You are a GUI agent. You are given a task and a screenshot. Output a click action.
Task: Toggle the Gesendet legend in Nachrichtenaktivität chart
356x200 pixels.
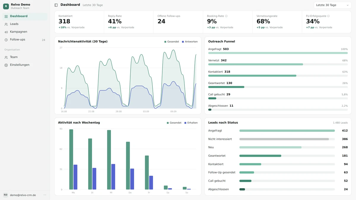point(172,42)
